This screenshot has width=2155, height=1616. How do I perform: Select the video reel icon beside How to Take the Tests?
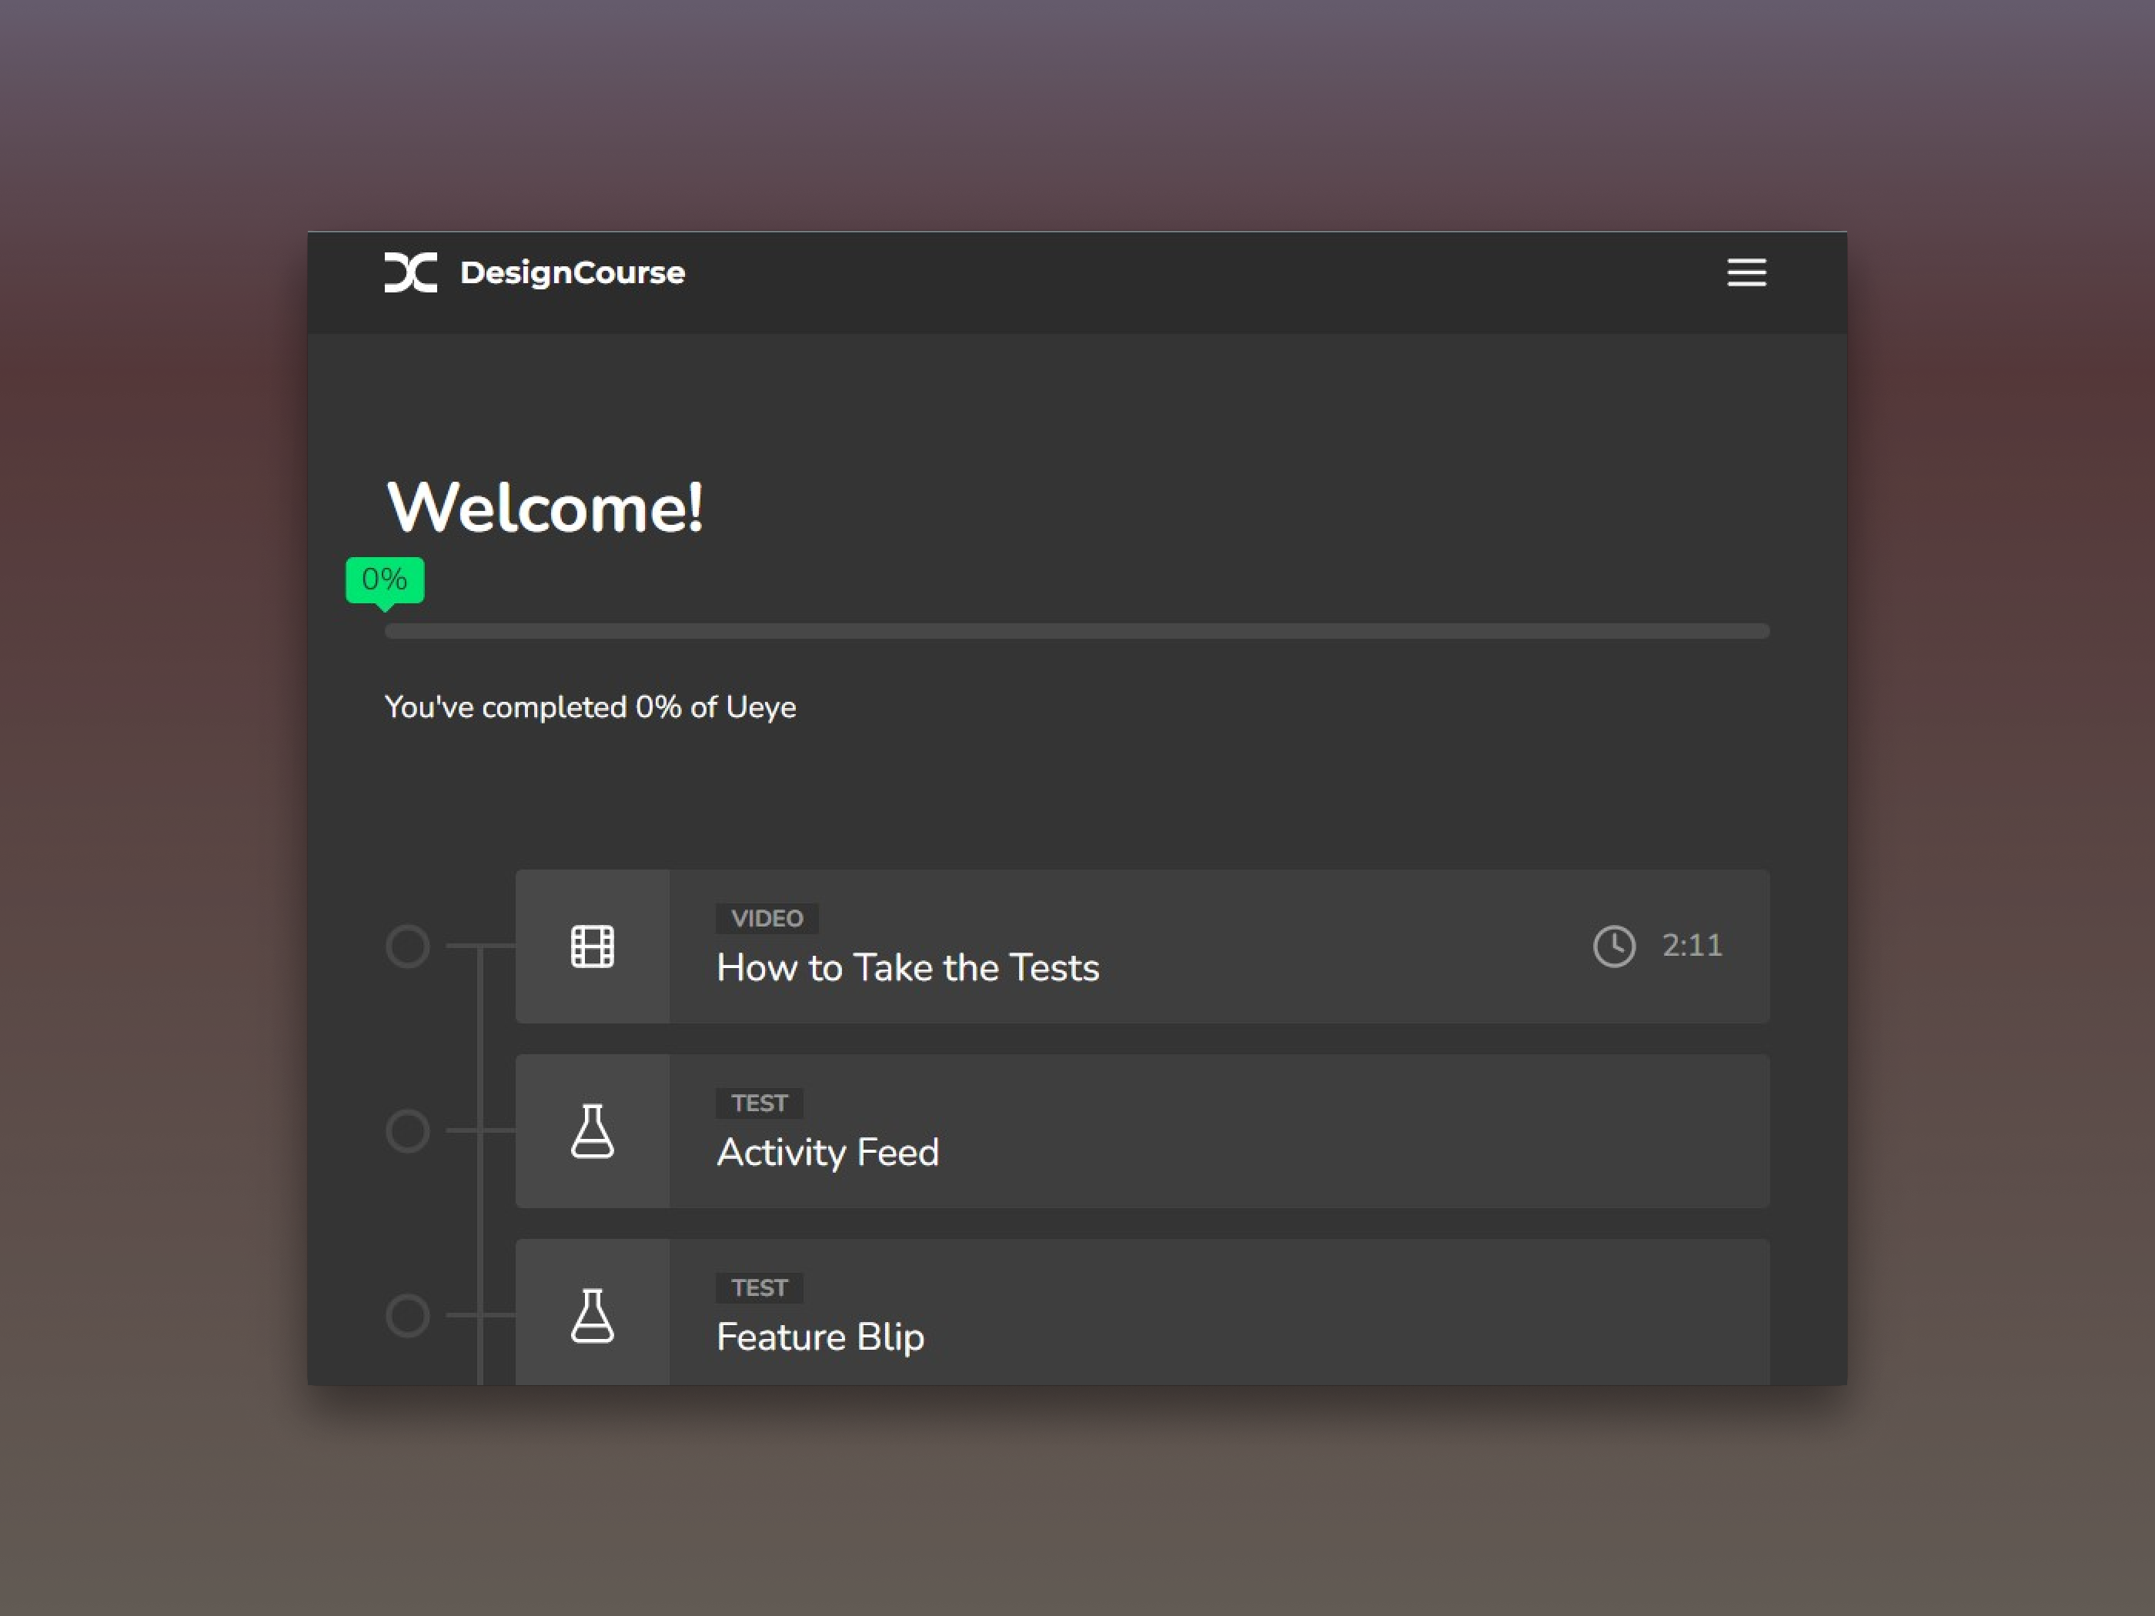coord(593,945)
